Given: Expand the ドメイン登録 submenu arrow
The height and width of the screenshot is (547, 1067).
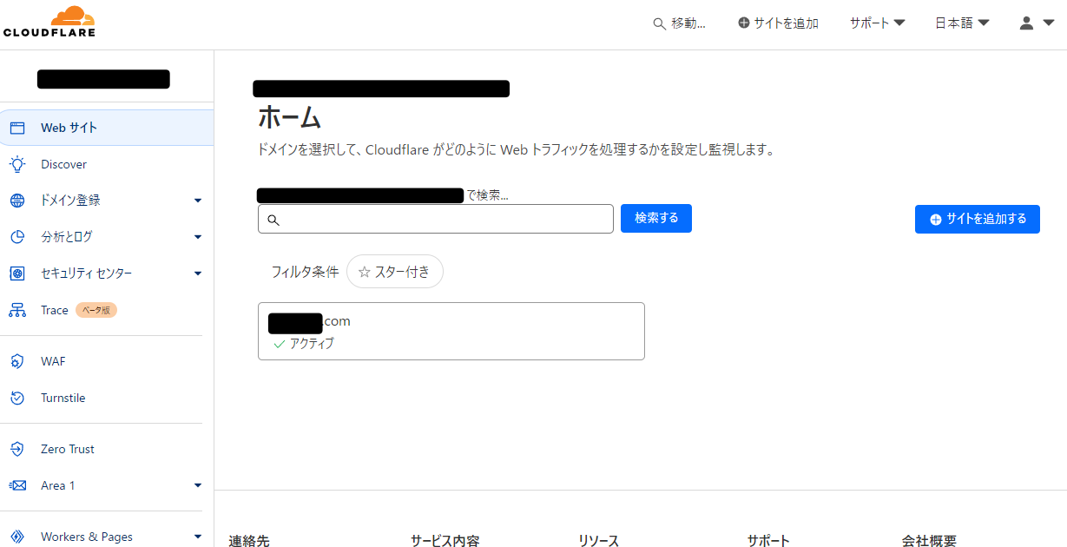Looking at the screenshot, I should (x=198, y=201).
